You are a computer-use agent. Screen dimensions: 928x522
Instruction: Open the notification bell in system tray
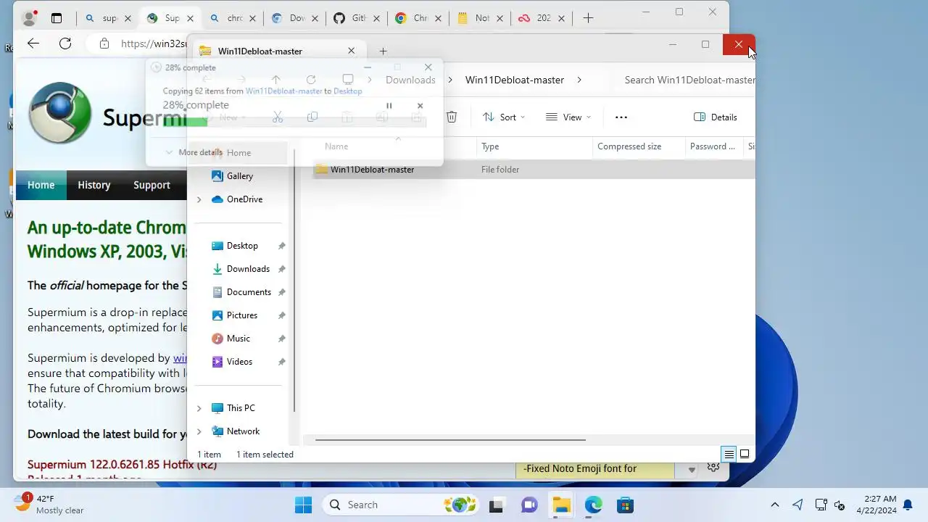click(908, 505)
